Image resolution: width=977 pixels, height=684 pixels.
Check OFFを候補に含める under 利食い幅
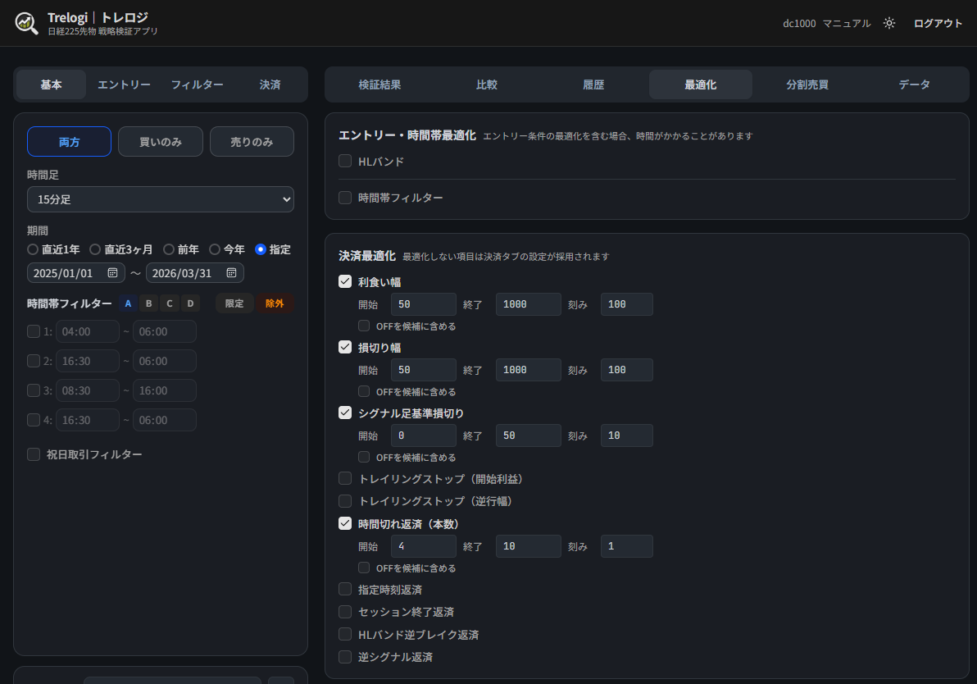pos(364,326)
